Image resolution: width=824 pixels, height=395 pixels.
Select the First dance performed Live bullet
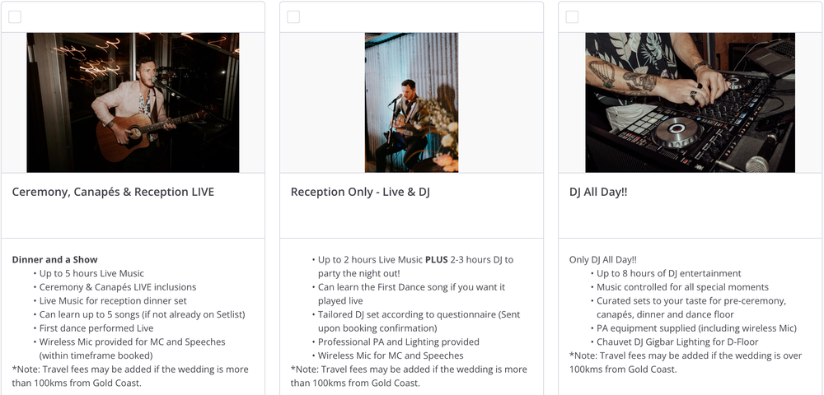point(96,328)
